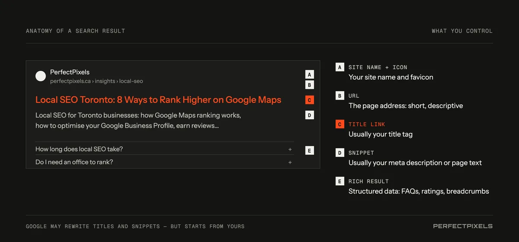Select the 'RICH RESULT' legend label
Screen dimensions: 519x242
(x=368, y=181)
